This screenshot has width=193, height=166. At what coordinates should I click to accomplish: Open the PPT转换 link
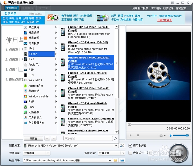[x=155, y=8]
